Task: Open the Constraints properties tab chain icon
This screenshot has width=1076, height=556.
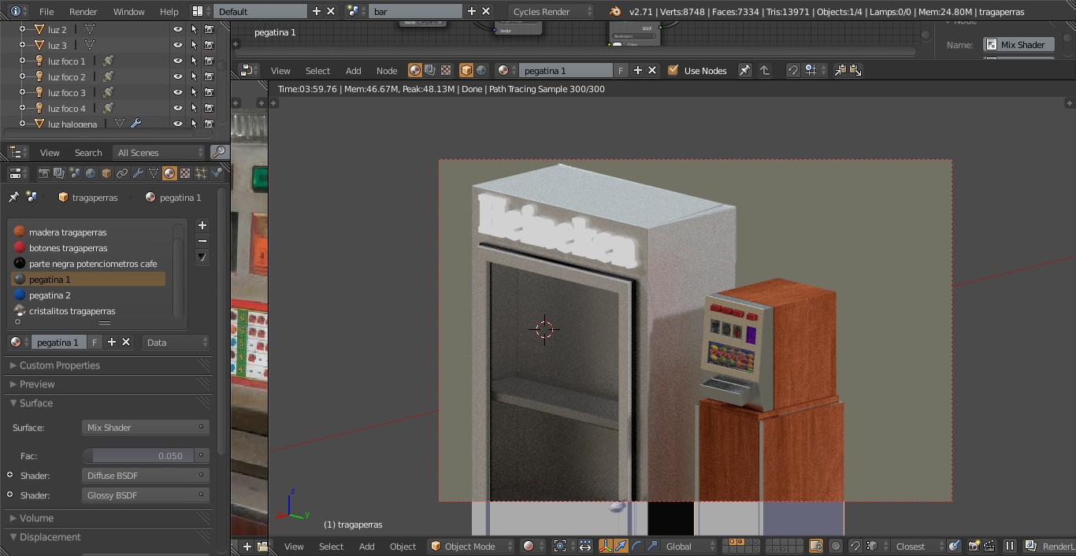Action: (122, 173)
